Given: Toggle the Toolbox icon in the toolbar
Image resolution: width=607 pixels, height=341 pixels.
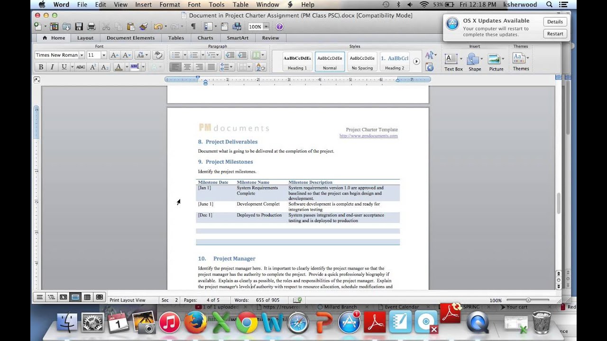Looking at the screenshot, I should point(224,27).
